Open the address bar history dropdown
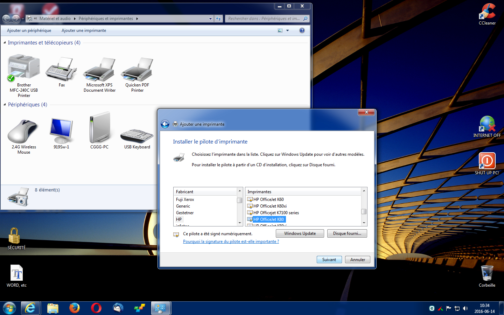 coord(210,19)
